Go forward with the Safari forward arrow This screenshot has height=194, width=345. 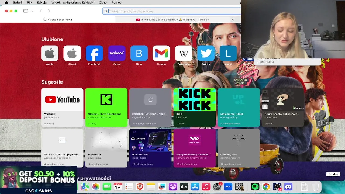click(49, 11)
